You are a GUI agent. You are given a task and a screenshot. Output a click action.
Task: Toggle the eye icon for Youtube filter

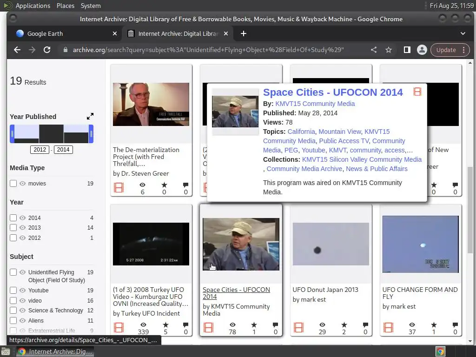pyautogui.click(x=22, y=290)
